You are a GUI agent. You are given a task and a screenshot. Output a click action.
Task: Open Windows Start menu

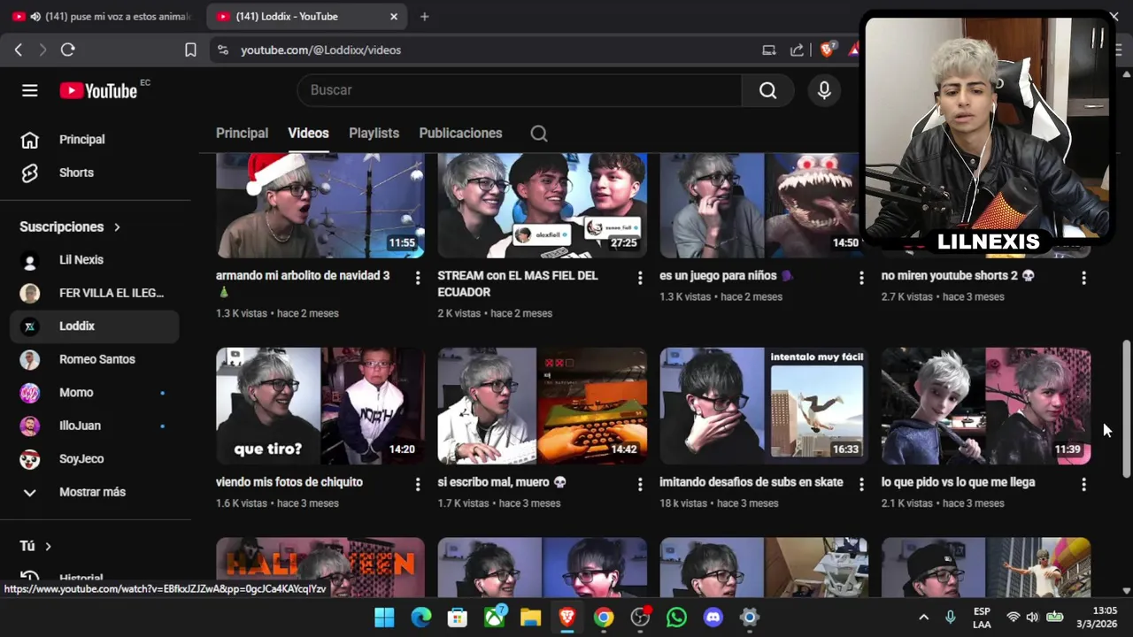pos(384,618)
